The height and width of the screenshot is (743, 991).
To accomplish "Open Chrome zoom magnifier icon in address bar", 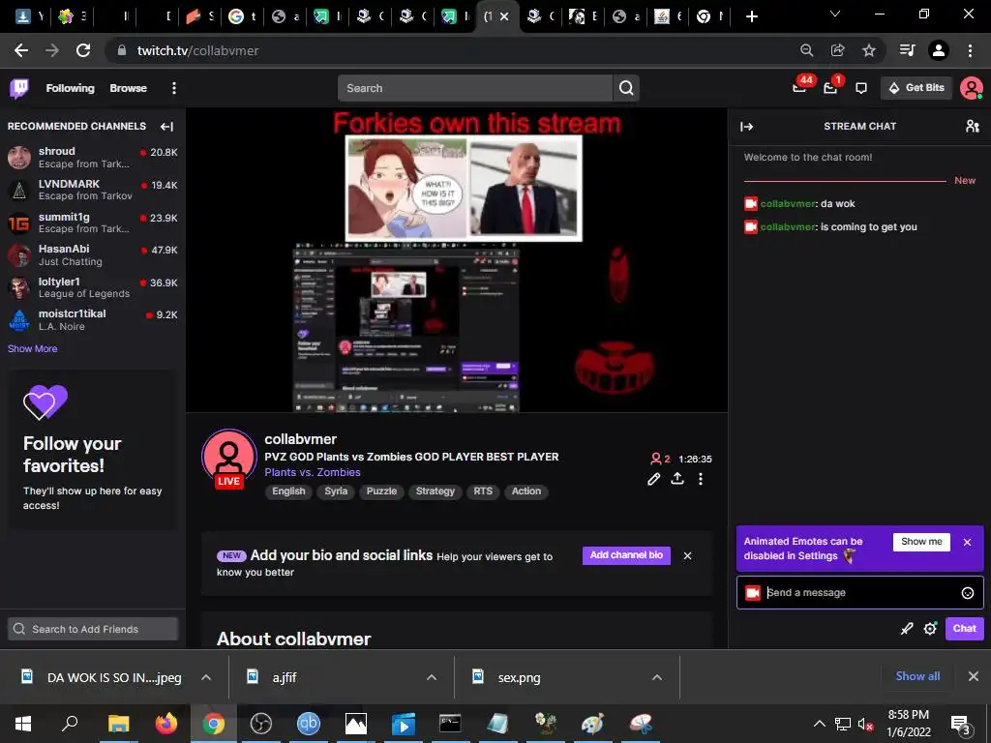I will [x=806, y=50].
